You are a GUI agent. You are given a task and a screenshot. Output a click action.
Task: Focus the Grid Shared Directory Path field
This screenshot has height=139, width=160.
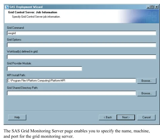click(x=72, y=93)
